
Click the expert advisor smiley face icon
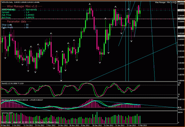175,2
